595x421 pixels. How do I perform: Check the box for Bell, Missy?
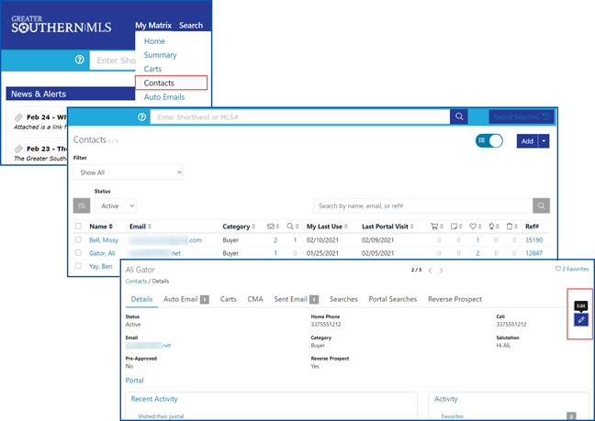click(78, 239)
